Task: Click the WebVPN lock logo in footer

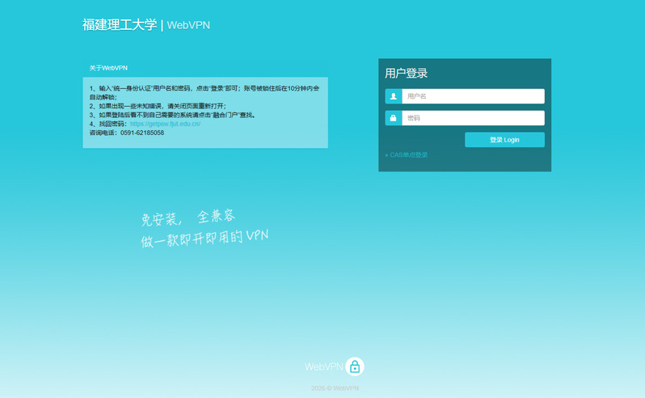Action: pyautogui.click(x=355, y=366)
